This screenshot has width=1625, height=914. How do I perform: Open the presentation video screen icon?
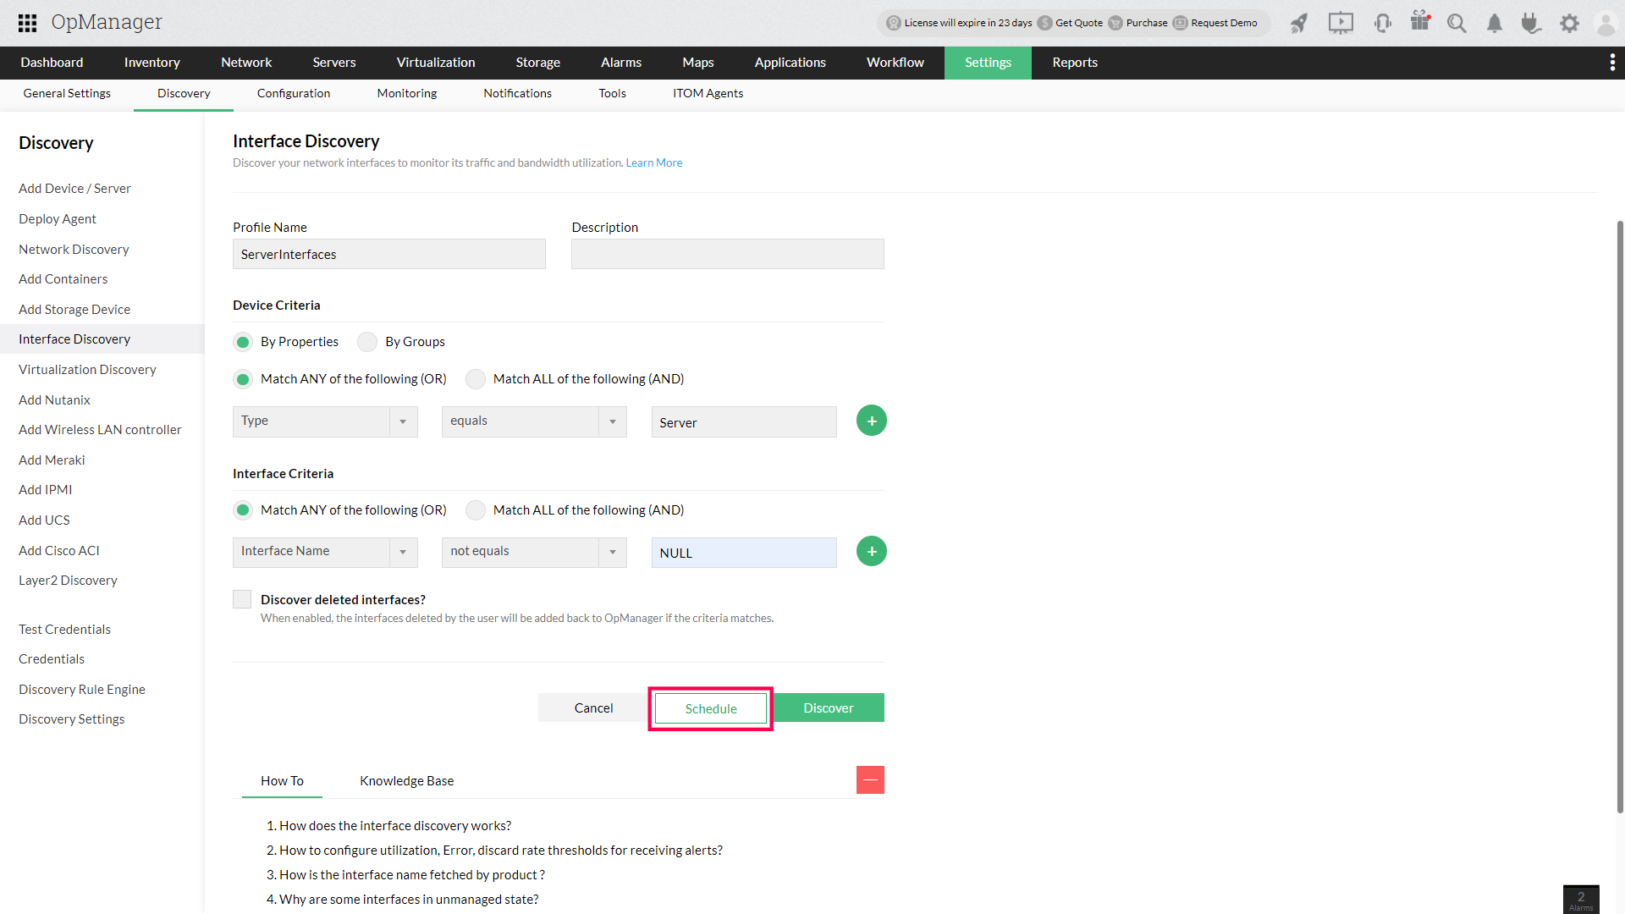[x=1341, y=23]
